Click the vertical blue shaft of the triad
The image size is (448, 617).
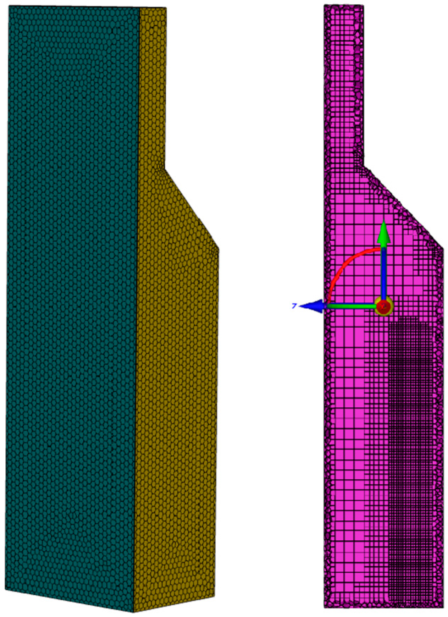[383, 273]
